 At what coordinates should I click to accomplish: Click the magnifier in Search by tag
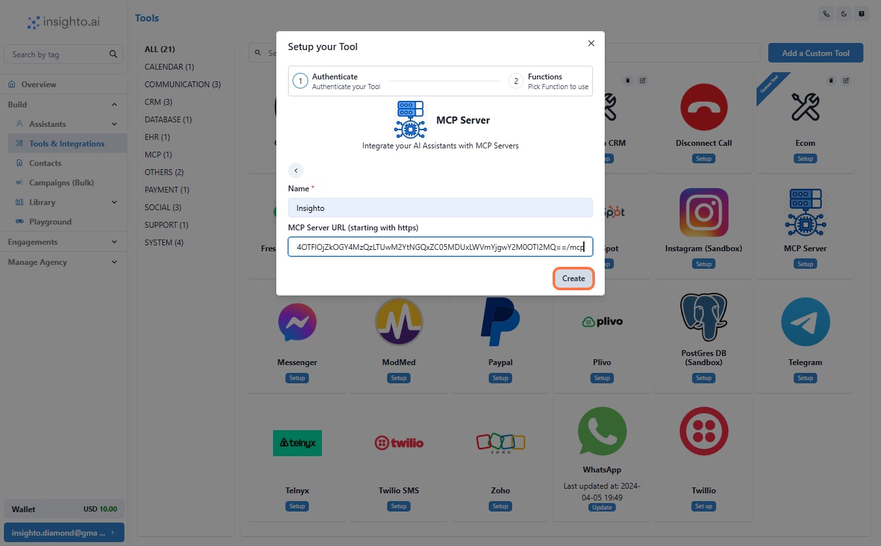[113, 54]
